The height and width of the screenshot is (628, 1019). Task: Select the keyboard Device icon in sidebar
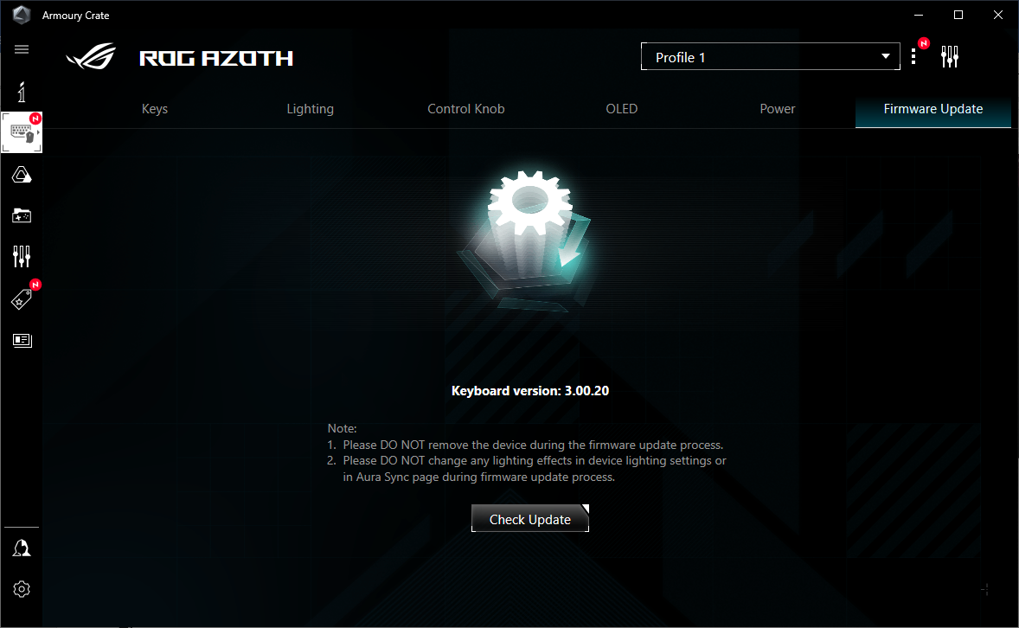point(22,132)
